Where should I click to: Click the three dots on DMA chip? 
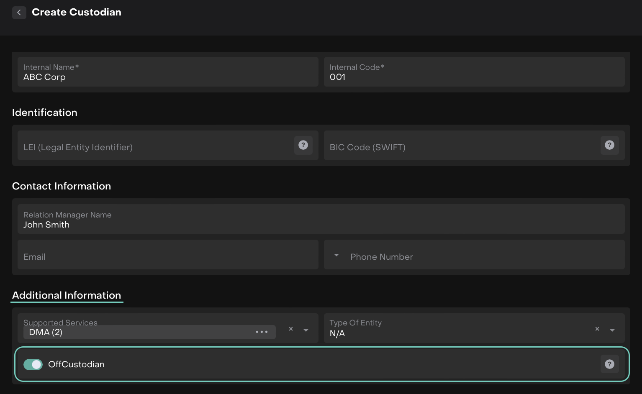click(x=262, y=332)
